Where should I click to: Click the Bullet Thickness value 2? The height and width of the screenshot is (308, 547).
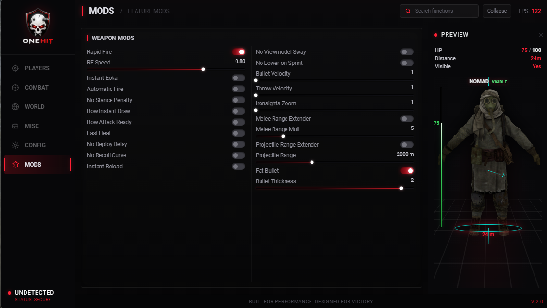pos(412,180)
